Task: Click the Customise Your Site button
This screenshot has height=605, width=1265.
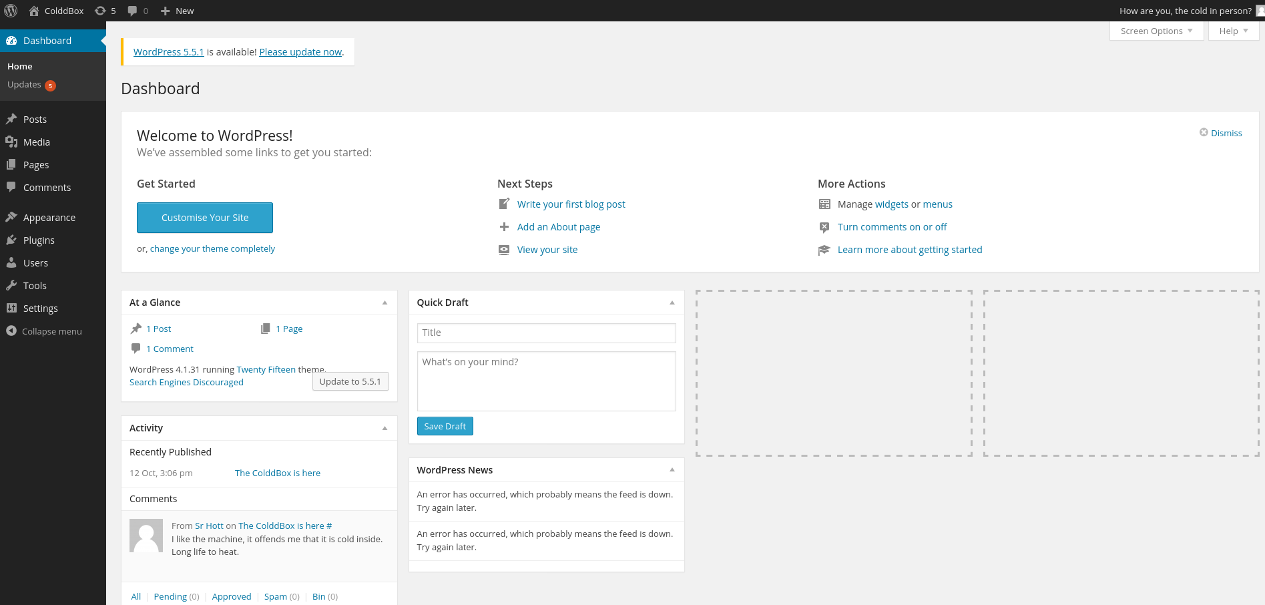Action: [205, 218]
